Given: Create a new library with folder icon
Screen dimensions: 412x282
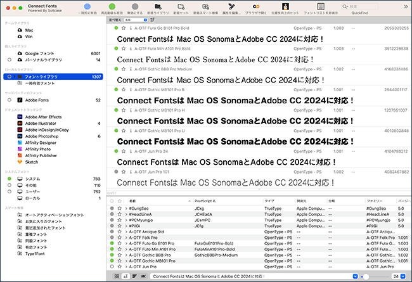Looking at the screenshot, I should [x=158, y=6].
